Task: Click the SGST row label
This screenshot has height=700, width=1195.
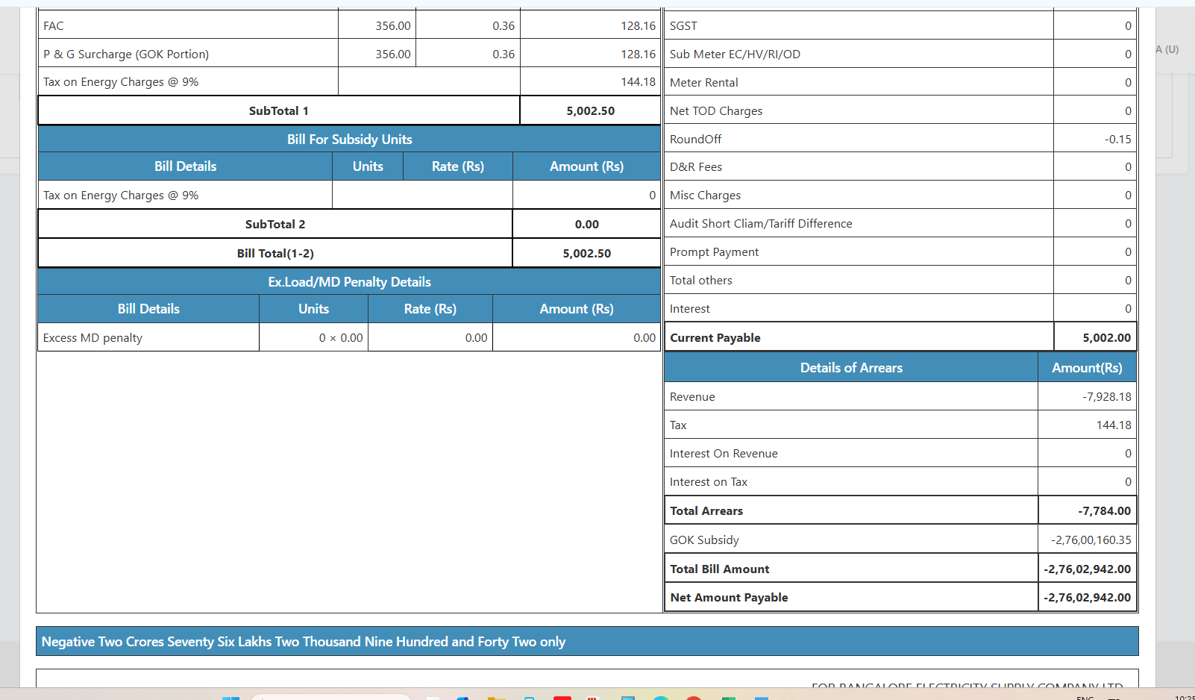Action: [683, 26]
